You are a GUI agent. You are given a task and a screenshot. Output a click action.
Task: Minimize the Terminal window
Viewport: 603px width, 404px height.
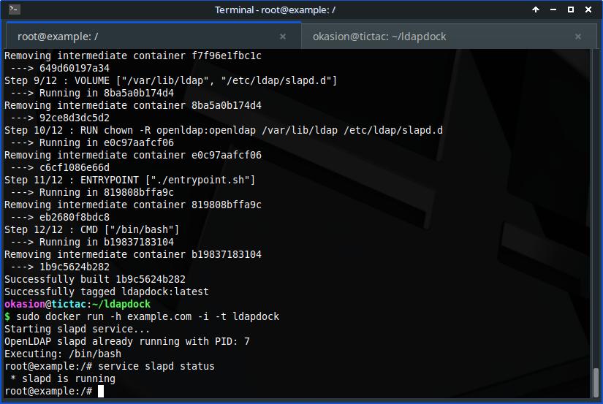pyautogui.click(x=553, y=9)
